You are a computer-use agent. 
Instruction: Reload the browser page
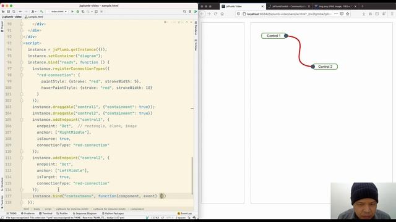pyautogui.click(x=215, y=14)
